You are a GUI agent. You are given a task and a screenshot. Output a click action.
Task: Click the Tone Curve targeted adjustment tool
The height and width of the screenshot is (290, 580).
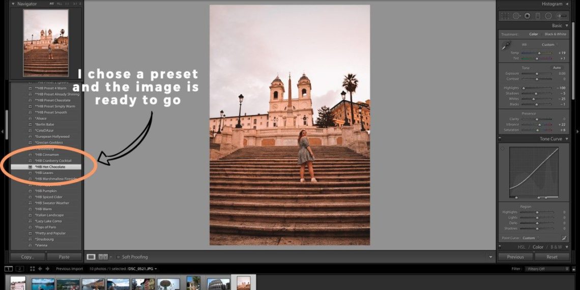pyautogui.click(x=502, y=149)
